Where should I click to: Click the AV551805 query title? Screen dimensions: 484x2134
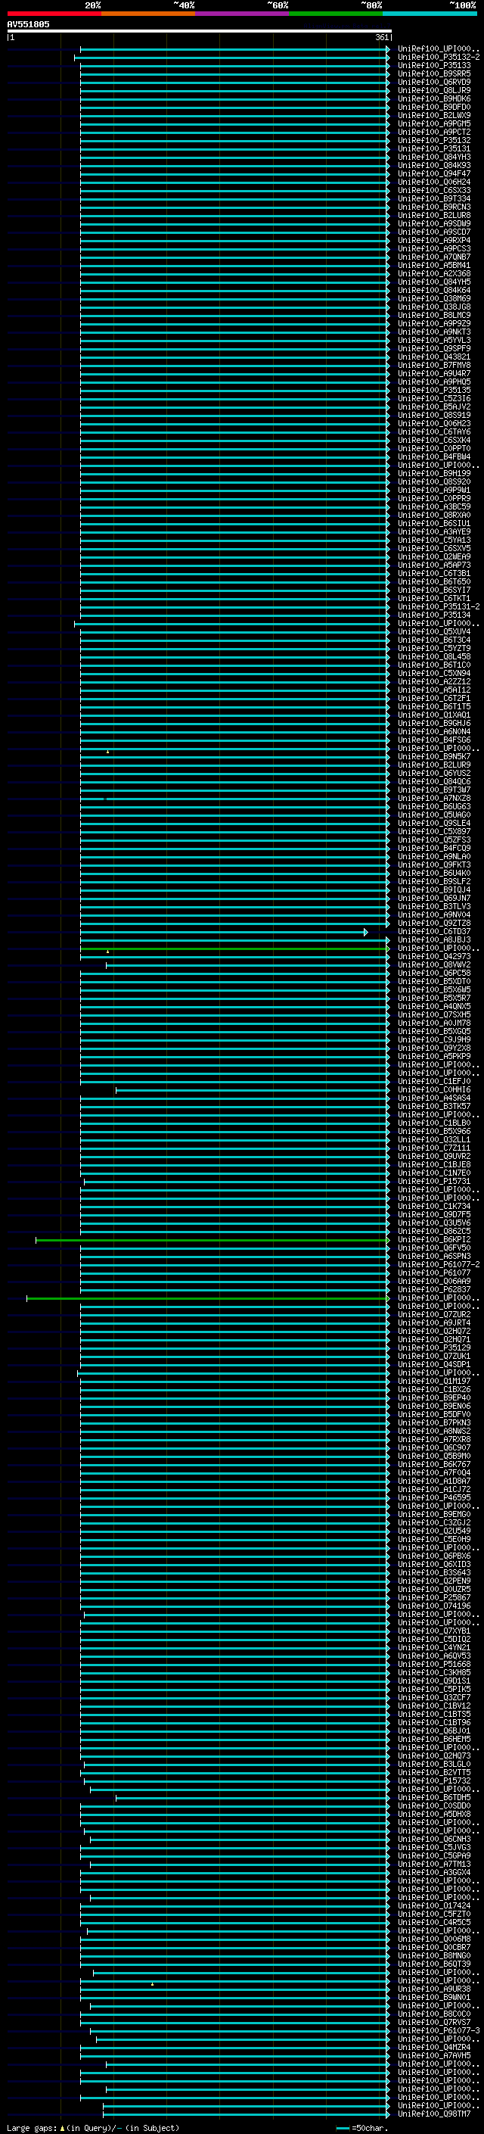coord(28,24)
